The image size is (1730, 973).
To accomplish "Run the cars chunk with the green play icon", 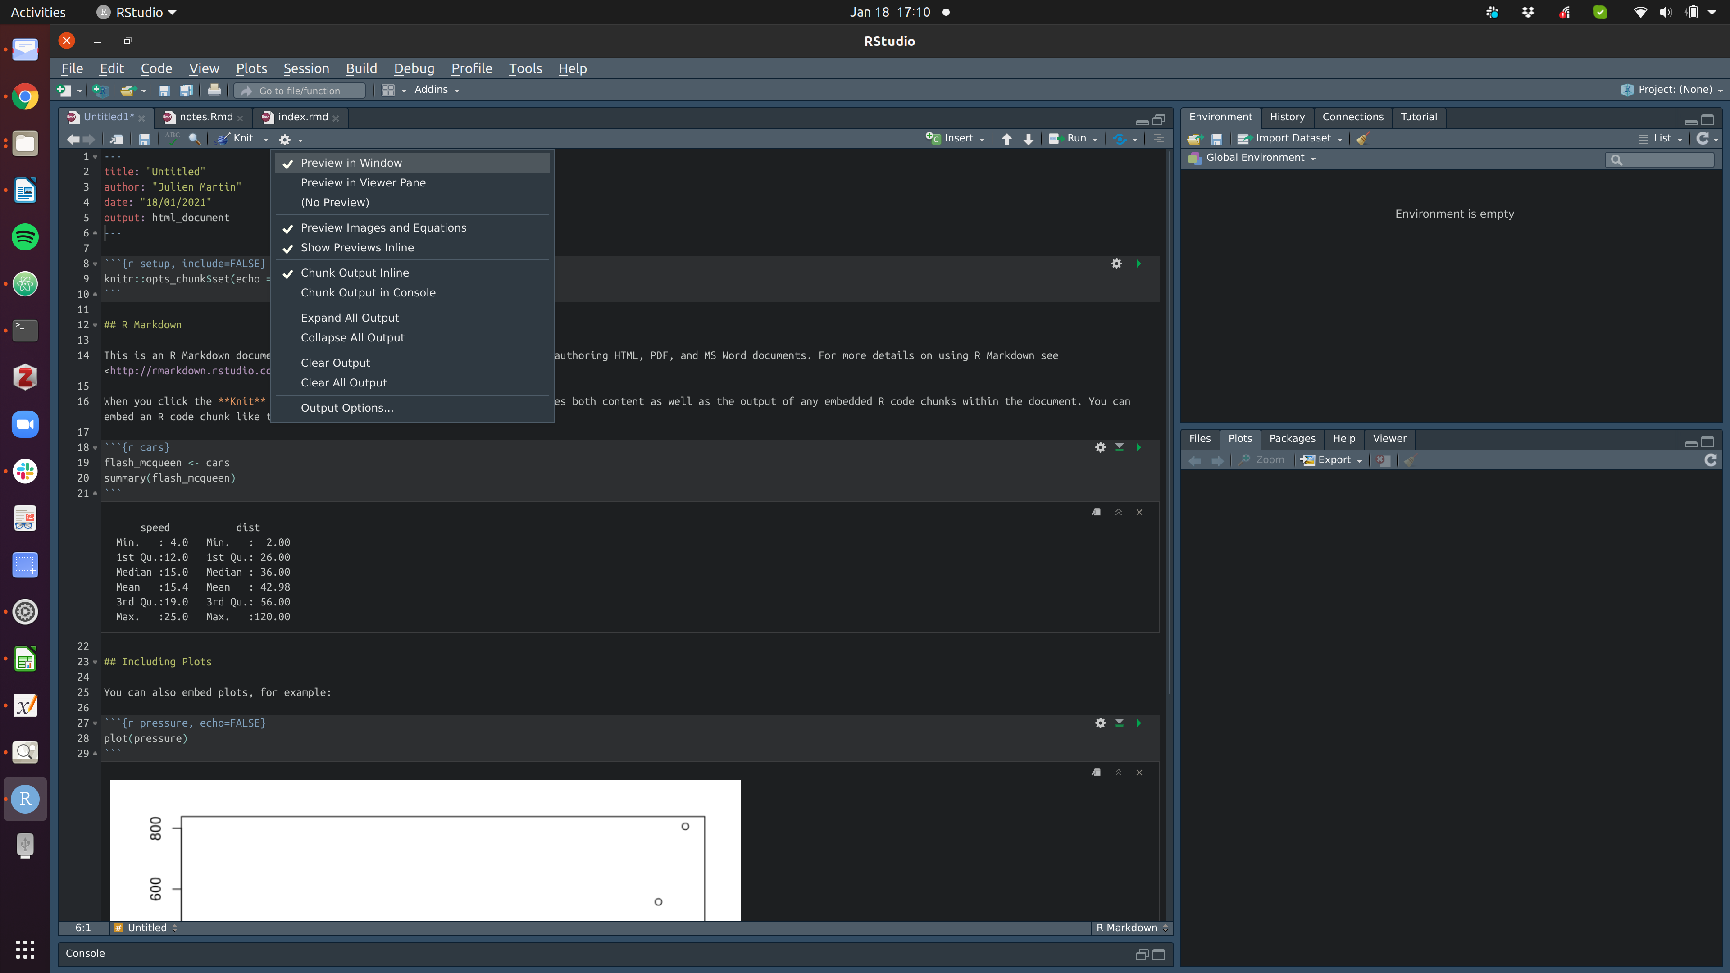I will [1139, 447].
